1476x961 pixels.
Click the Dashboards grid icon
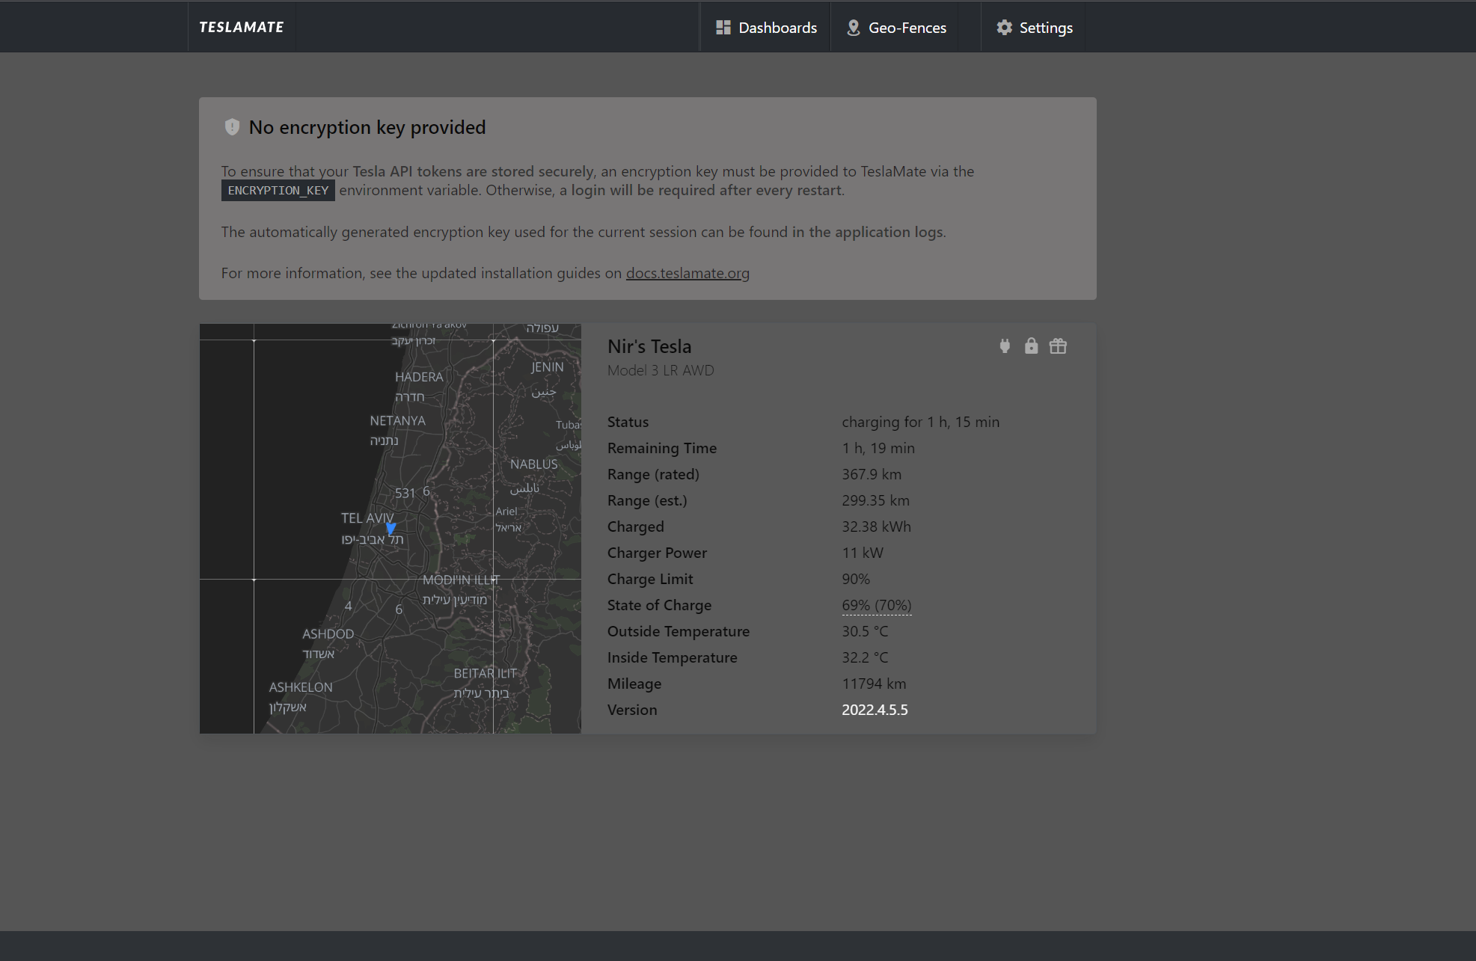click(x=723, y=28)
